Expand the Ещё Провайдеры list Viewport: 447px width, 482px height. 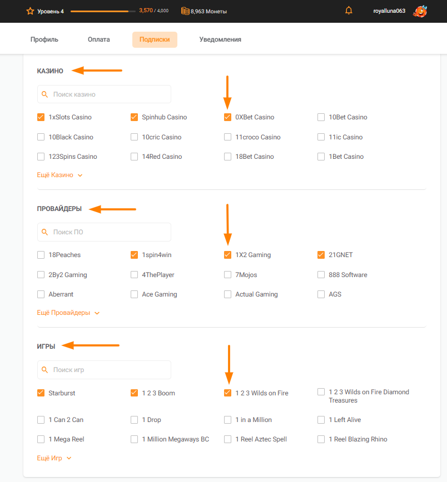[68, 313]
